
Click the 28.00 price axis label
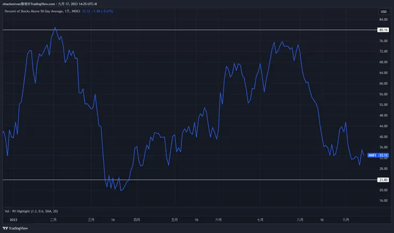[x=383, y=169]
